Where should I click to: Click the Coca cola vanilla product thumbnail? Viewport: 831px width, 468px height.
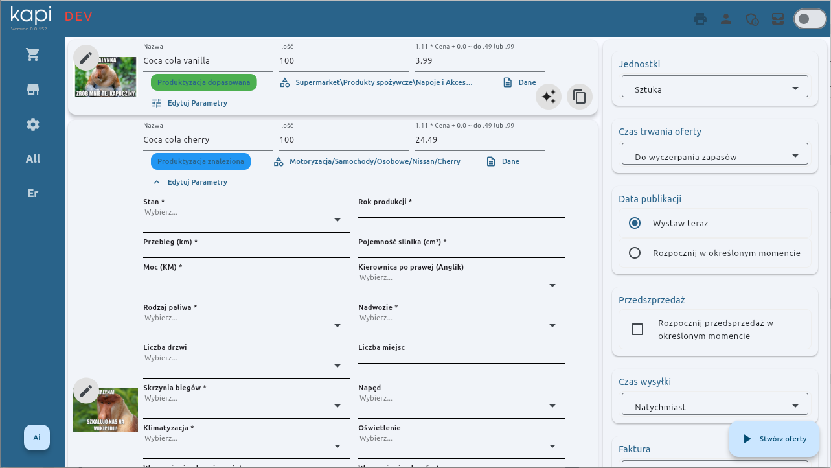click(106, 78)
